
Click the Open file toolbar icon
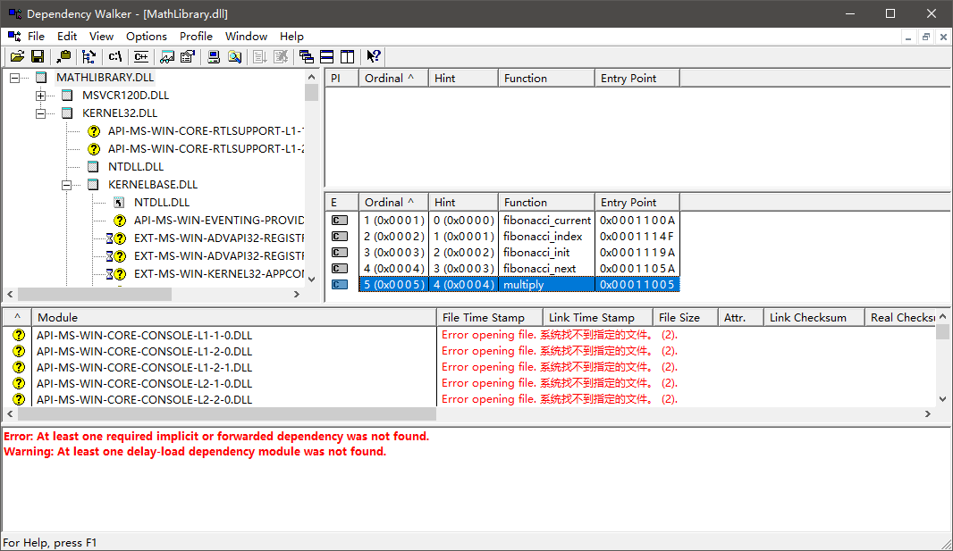[17, 57]
